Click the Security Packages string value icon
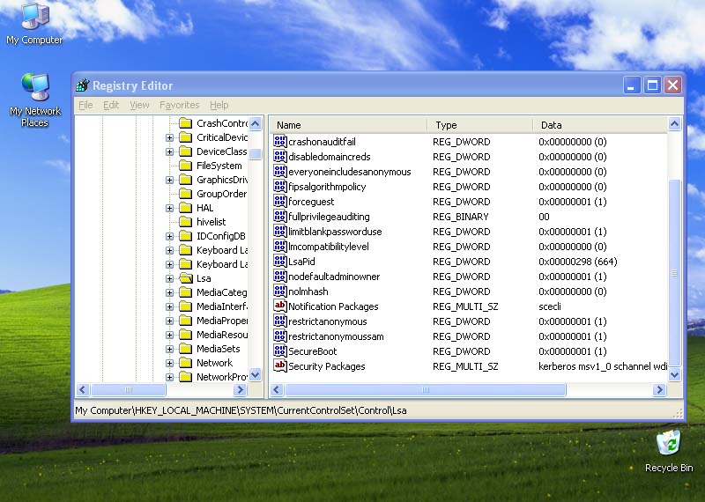 [280, 366]
